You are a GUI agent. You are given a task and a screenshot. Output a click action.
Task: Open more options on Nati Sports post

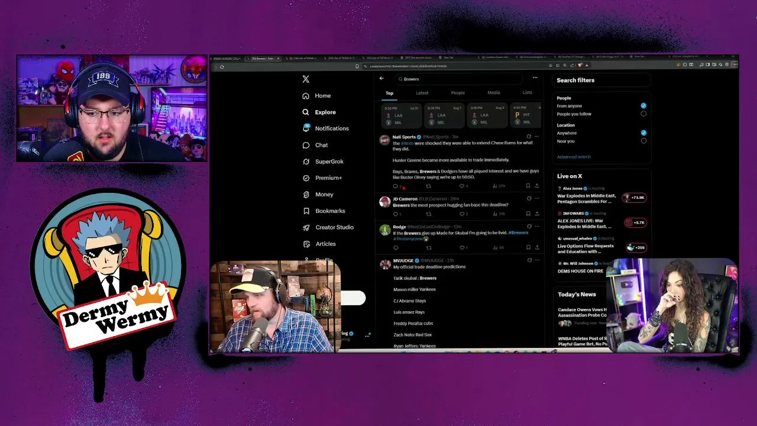[x=536, y=137]
